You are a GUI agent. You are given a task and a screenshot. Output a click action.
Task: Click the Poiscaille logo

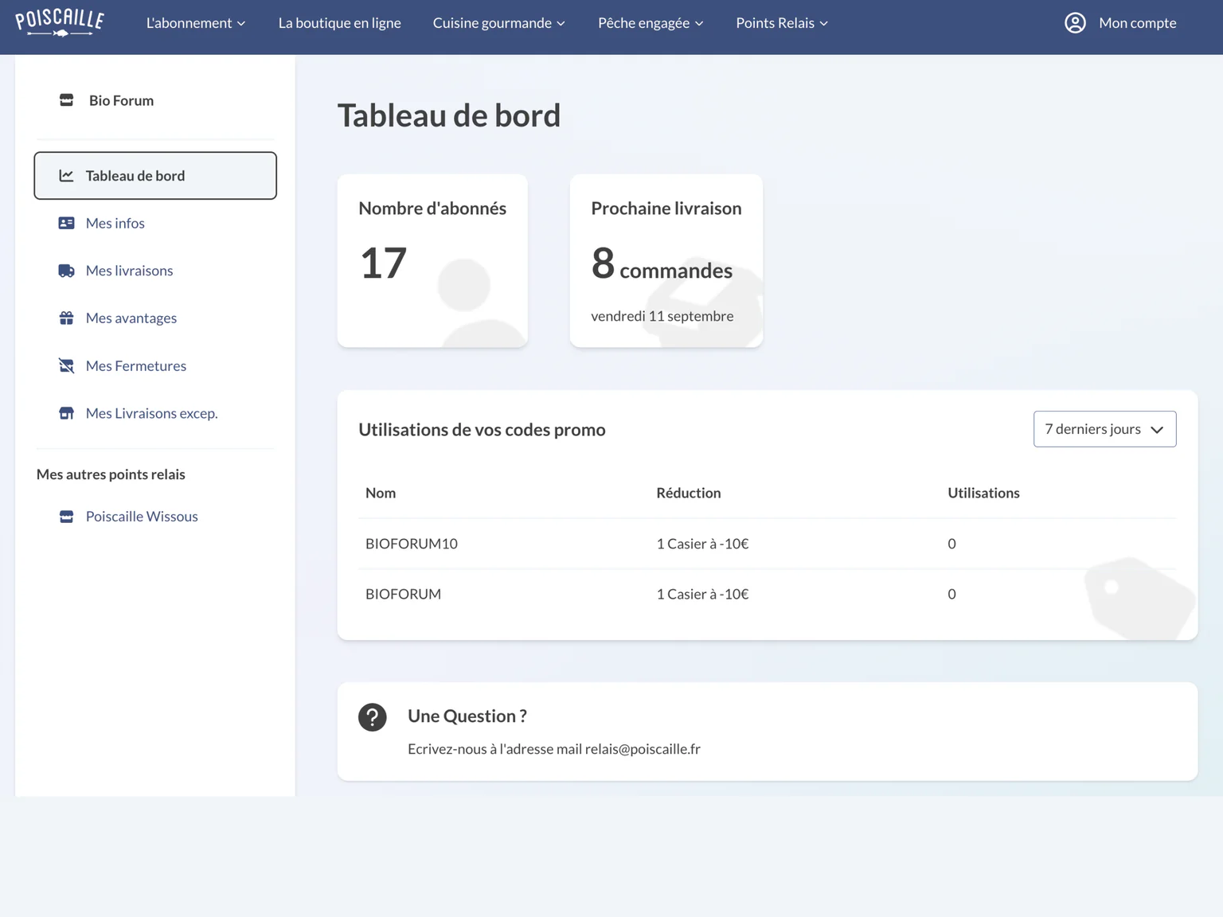tap(60, 23)
